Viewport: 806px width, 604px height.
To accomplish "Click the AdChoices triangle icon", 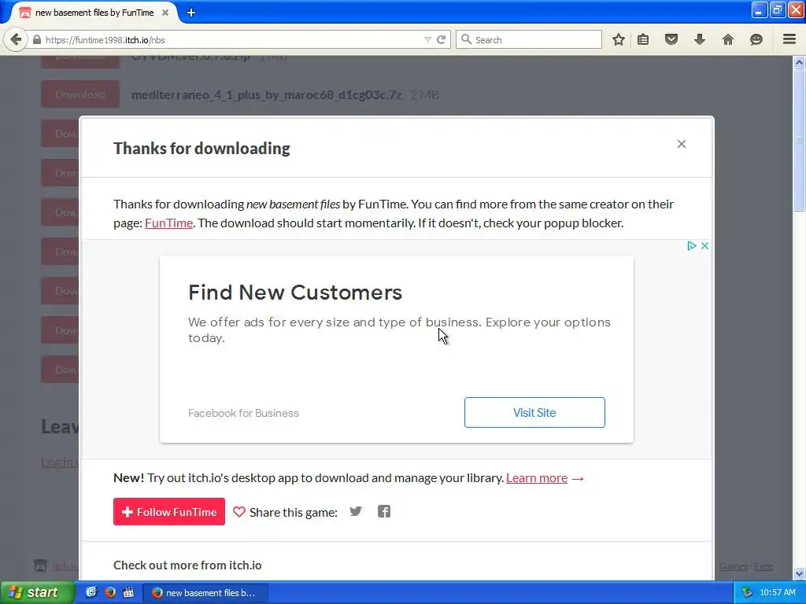I will click(x=692, y=246).
